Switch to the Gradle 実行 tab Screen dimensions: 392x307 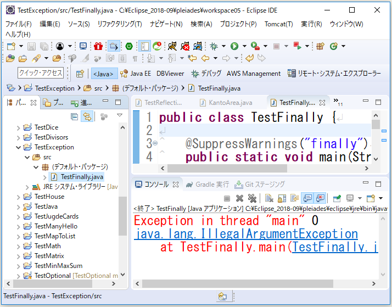[208, 185]
